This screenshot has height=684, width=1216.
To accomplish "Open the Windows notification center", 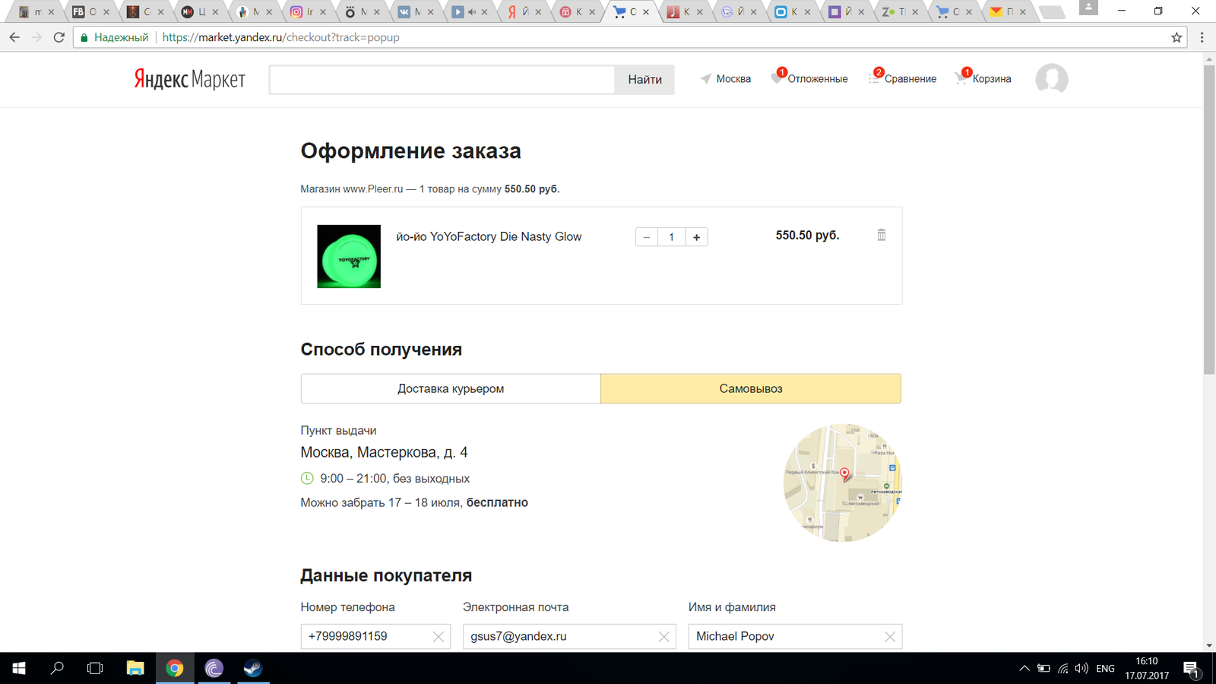I will pyautogui.click(x=1192, y=669).
